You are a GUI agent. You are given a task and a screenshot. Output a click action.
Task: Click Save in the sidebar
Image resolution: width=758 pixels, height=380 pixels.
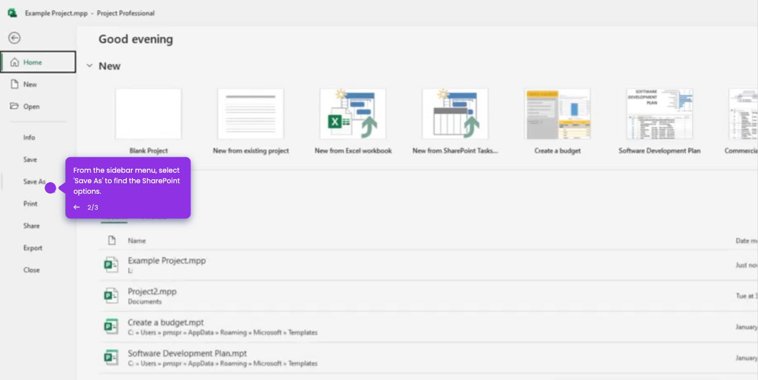(30, 159)
